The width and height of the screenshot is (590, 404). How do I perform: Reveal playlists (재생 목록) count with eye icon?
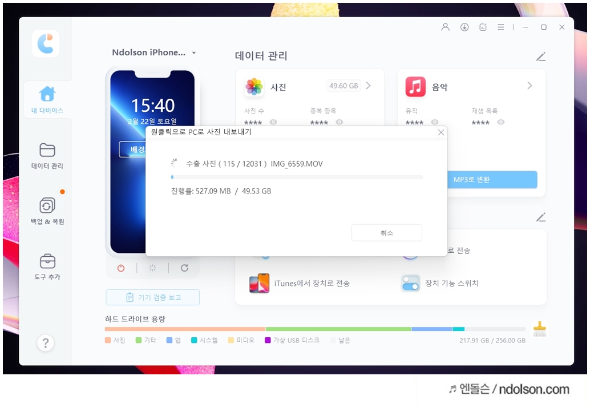pos(500,122)
